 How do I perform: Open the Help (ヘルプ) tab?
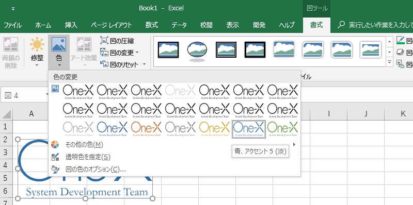coord(287,25)
